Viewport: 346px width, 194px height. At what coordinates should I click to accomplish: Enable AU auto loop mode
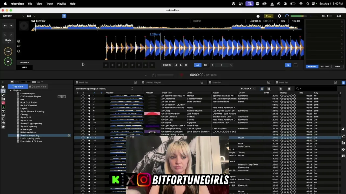[198, 65]
